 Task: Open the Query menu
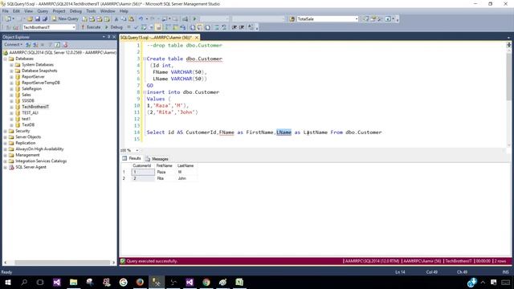point(43,11)
